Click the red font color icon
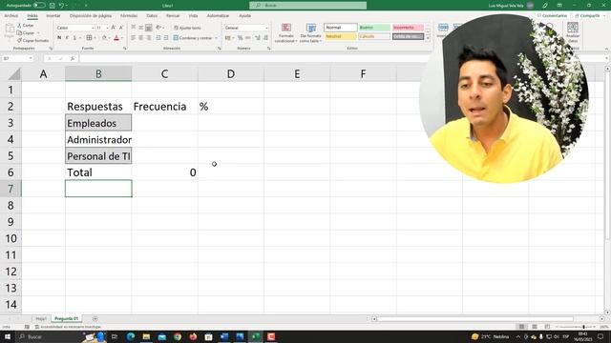 (x=116, y=38)
